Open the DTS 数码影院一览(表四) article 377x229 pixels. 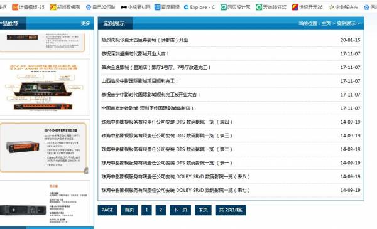click(167, 122)
